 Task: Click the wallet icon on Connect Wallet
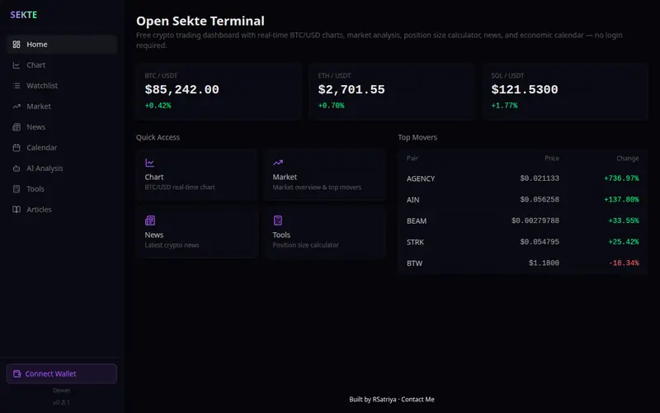pos(16,374)
